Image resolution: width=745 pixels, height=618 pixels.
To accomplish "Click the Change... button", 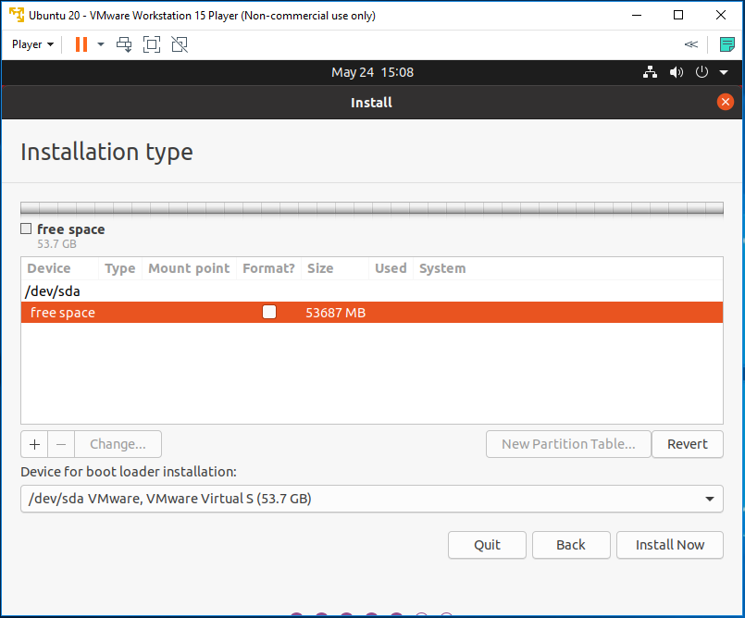I will [118, 444].
